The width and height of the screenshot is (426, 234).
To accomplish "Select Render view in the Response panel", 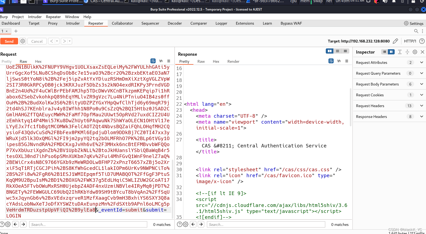I will (233, 61).
